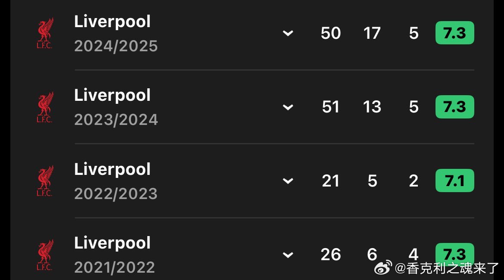Click the Liverpool crest for 2022/2023
Image resolution: width=504 pixels, height=280 pixels.
pyautogui.click(x=45, y=180)
